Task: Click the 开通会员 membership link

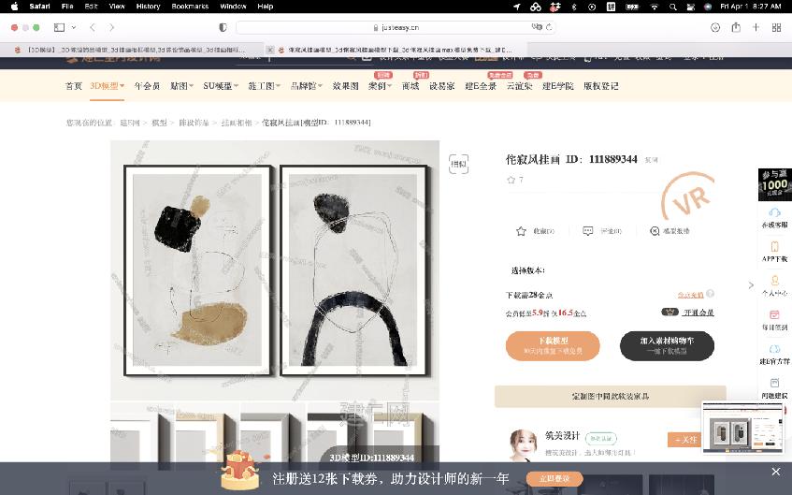Action: pyautogui.click(x=698, y=313)
